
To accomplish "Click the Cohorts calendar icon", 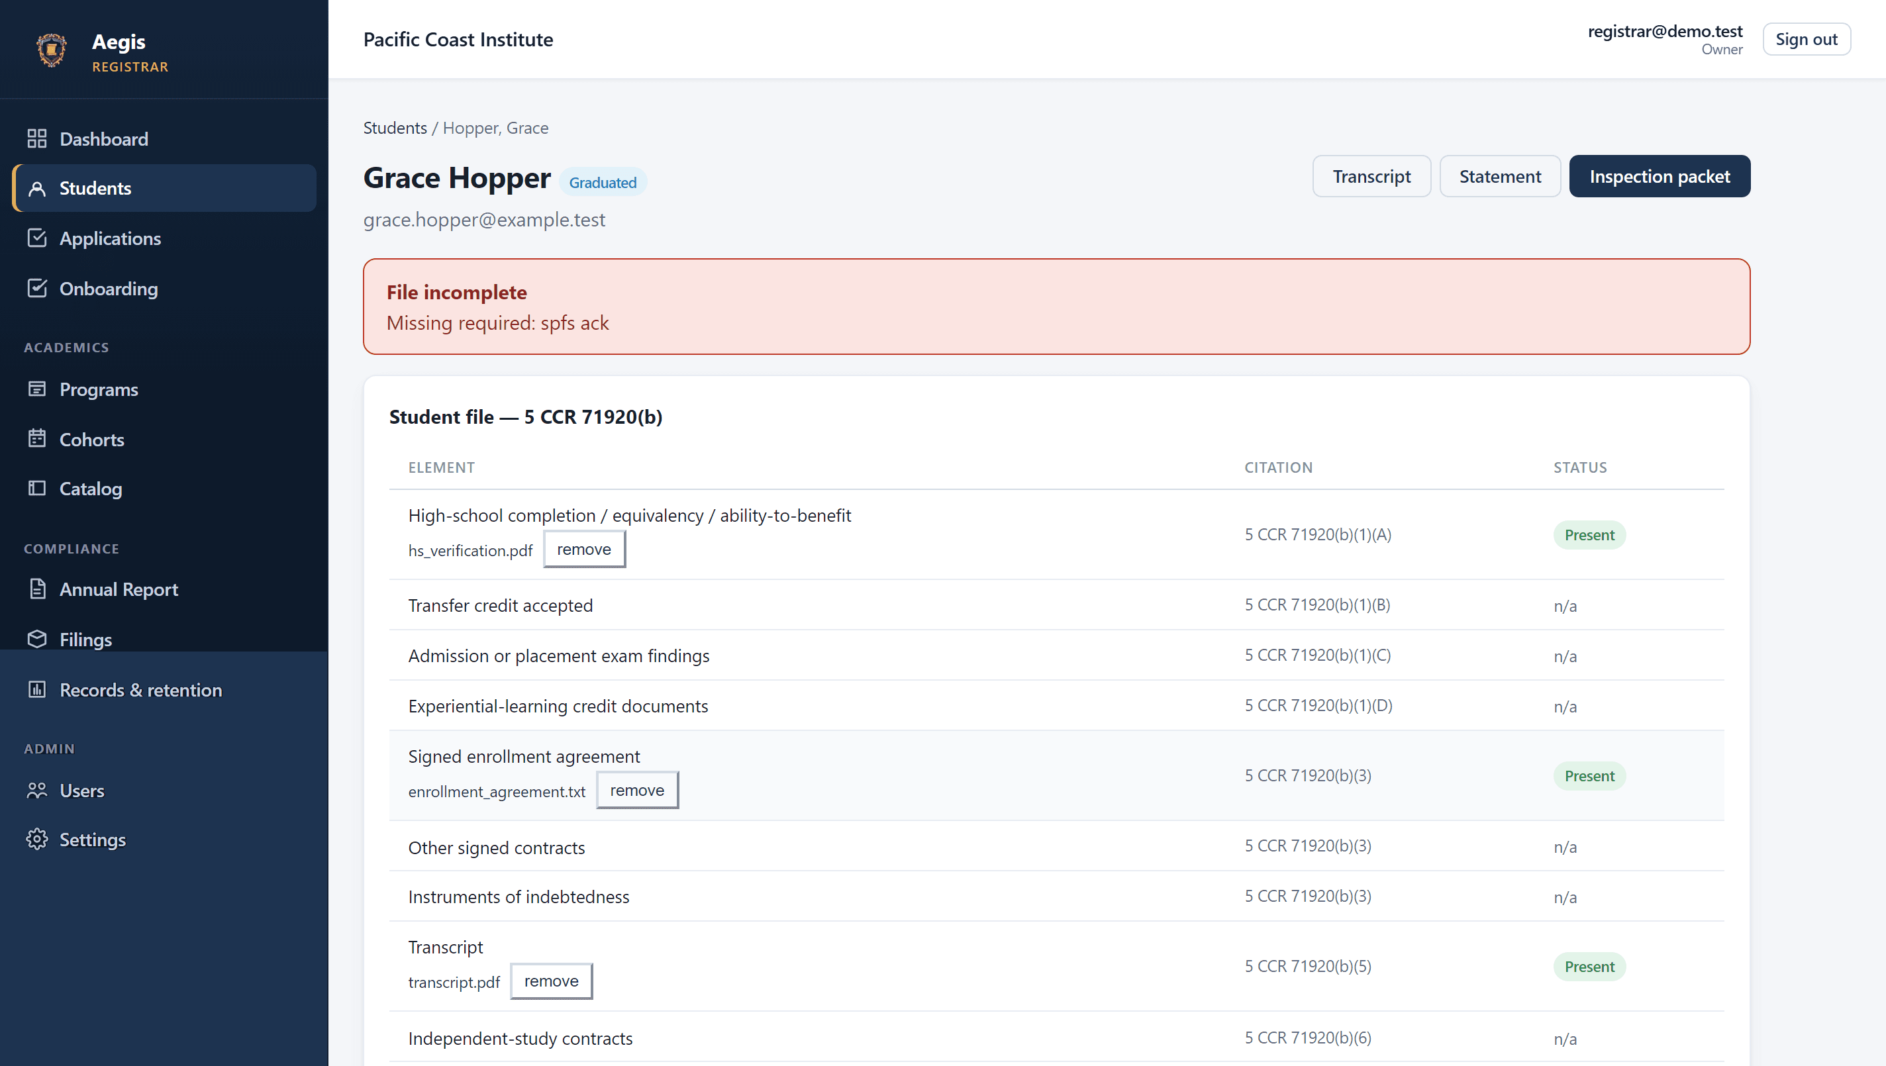I will [36, 438].
